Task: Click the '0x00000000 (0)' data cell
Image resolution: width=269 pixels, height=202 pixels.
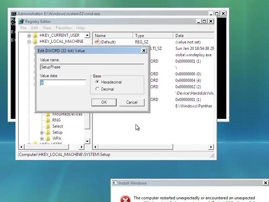Action: [188, 74]
